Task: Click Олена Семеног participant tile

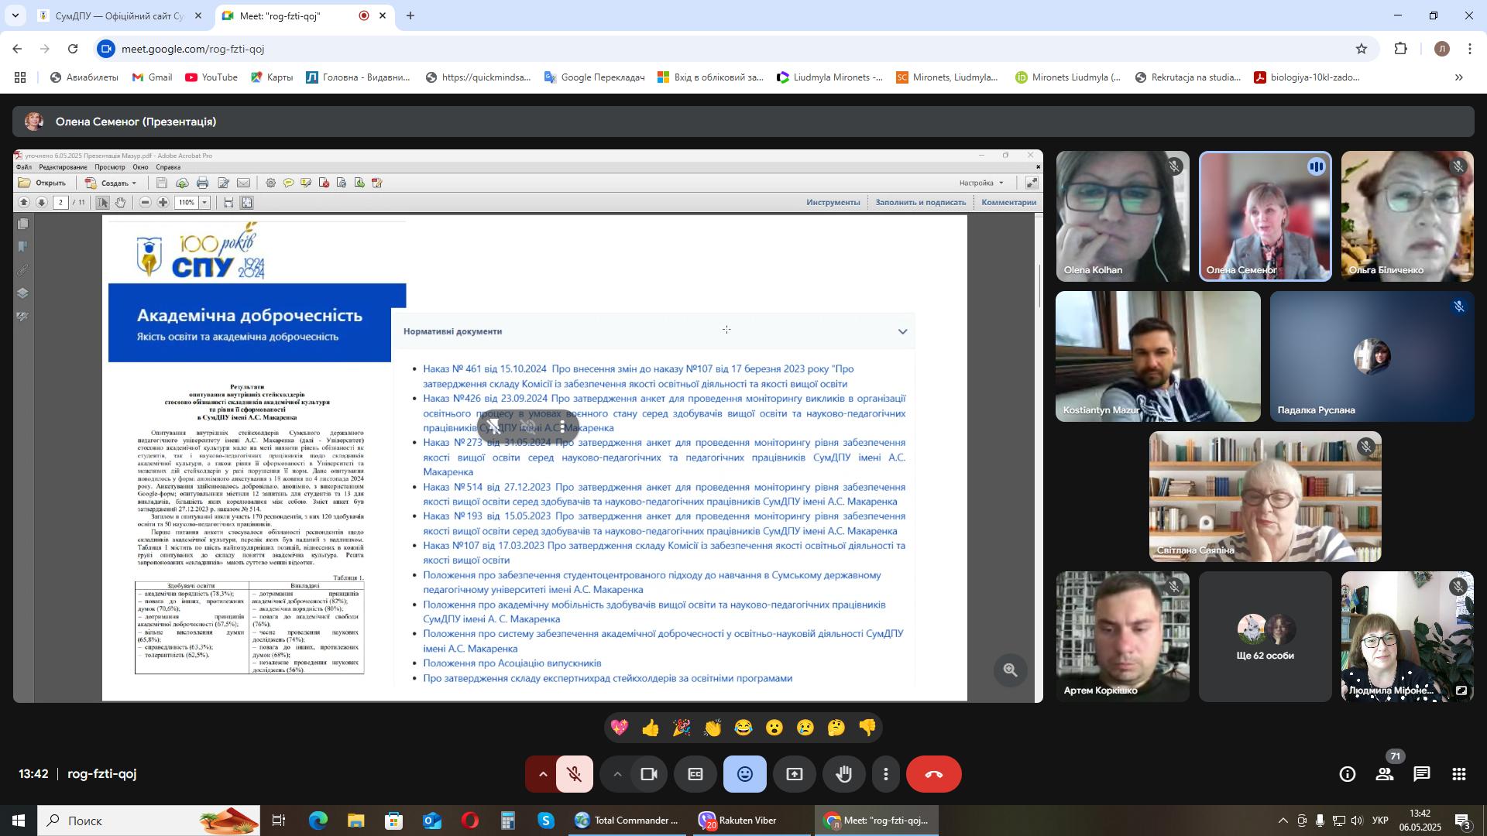Action: 1265,216
